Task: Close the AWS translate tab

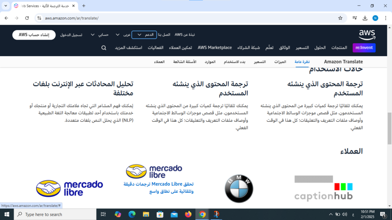Action: pyautogui.click(x=73, y=6)
